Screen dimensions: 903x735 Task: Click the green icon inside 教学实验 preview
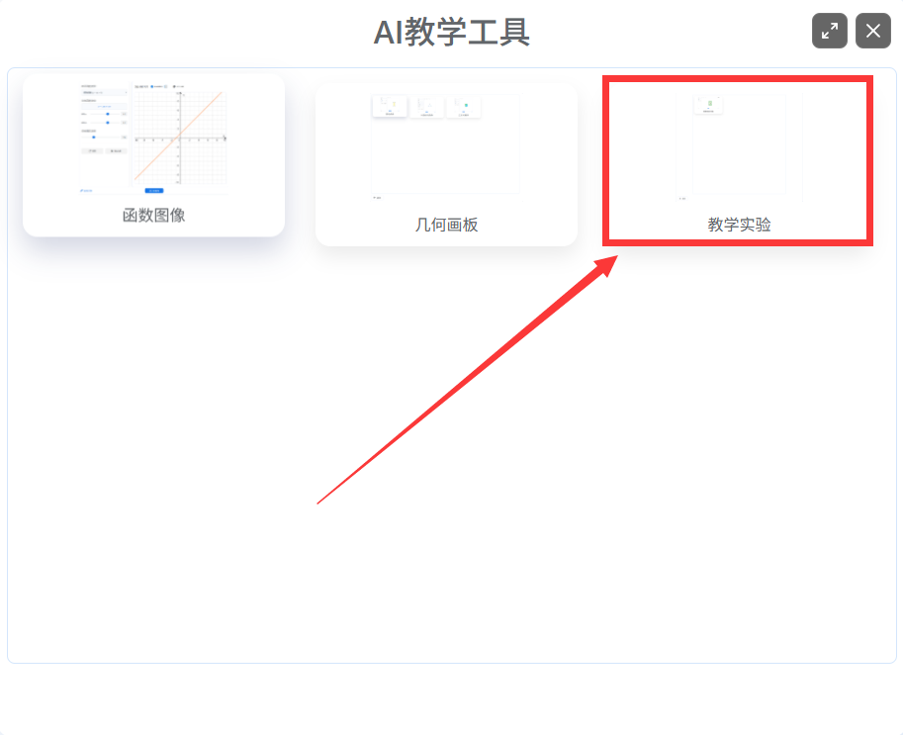click(x=708, y=103)
